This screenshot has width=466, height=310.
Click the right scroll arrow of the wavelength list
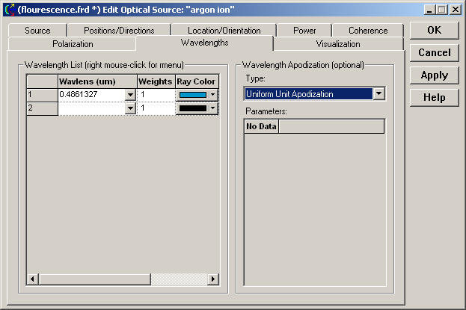tap(213, 279)
